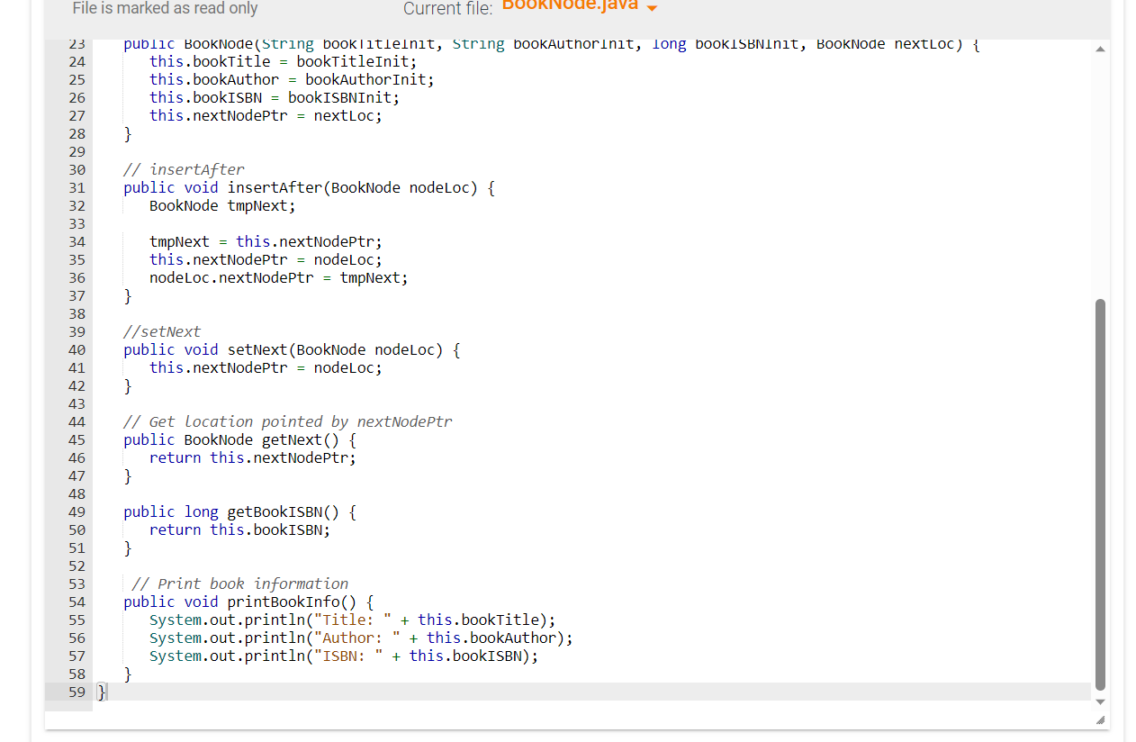Click the diagonal resize grip handle

coord(1099,719)
